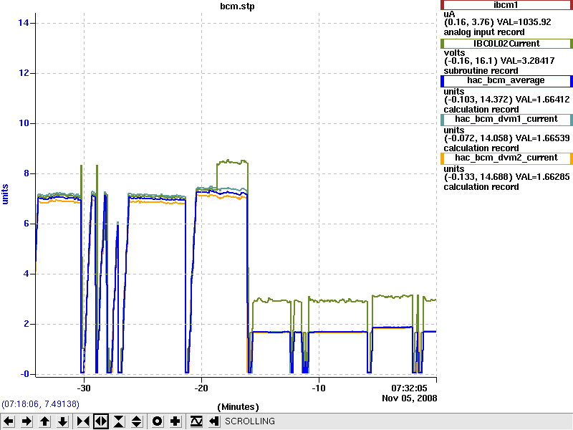
Task: Click the y-axis tick label 14
Action: click(24, 23)
